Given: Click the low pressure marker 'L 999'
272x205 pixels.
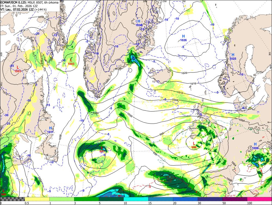Looking at the screenshot, I should click(x=3, y=192).
